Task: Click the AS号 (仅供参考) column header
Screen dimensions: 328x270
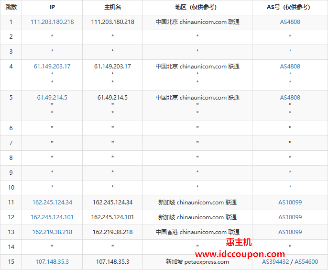Action: pos(290,7)
